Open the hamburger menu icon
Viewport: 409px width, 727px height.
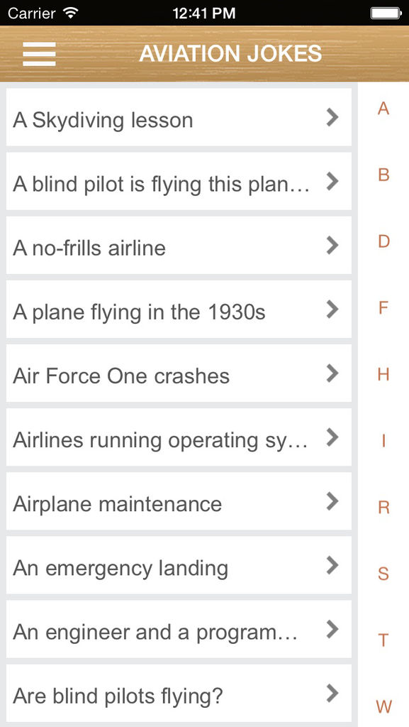click(x=39, y=54)
